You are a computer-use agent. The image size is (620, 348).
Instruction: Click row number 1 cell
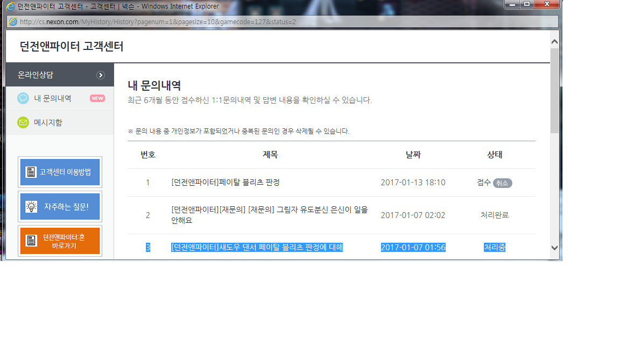tap(148, 182)
